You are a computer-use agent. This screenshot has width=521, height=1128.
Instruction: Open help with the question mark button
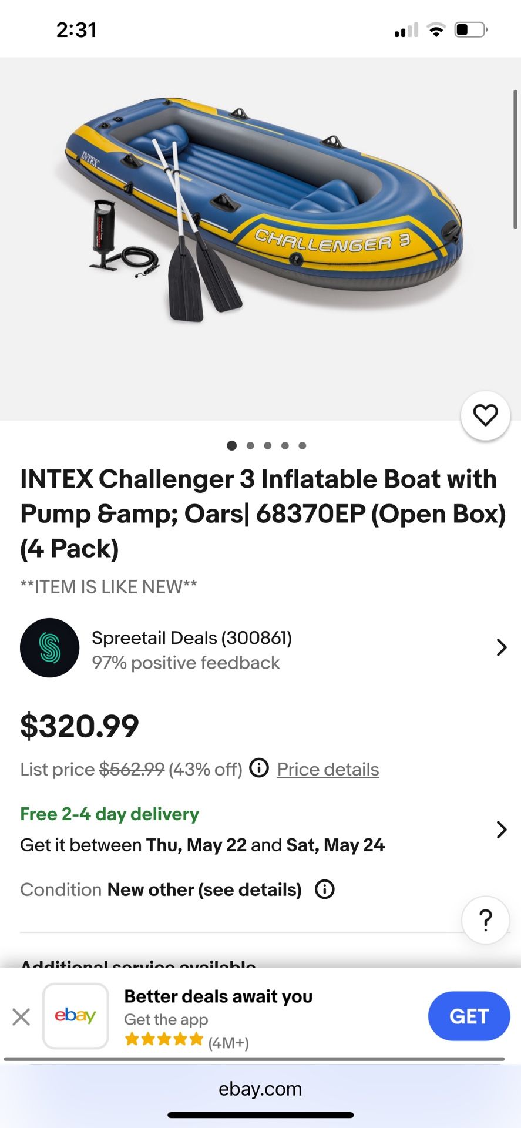coord(485,919)
